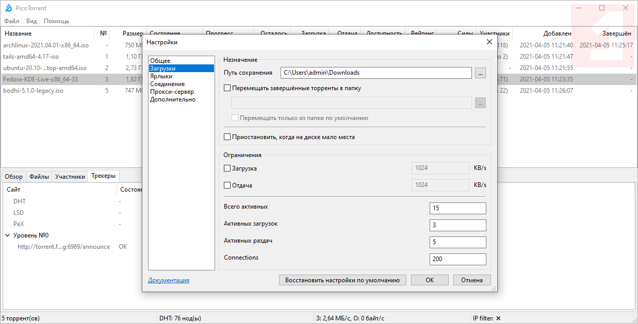The image size is (638, 324).
Task: Sort torrents by № column header
Action: (x=103, y=33)
